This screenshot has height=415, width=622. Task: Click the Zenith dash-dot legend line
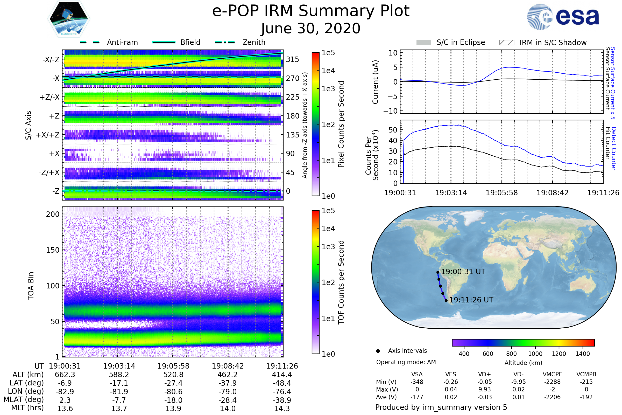pos(225,42)
